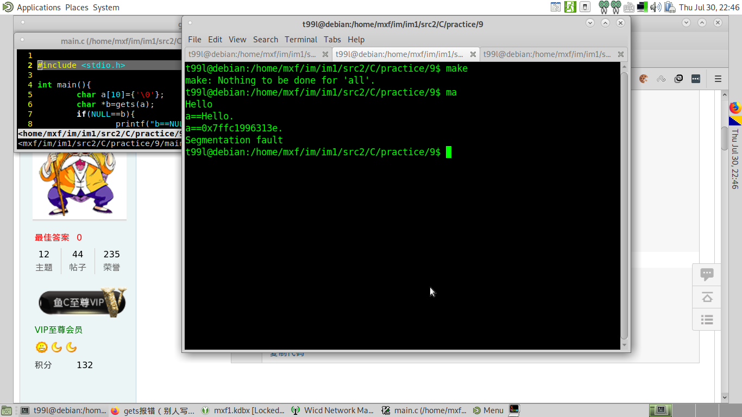This screenshot has width=742, height=417.
Task: Click the Firefox icon in the side panel
Action: (735, 107)
